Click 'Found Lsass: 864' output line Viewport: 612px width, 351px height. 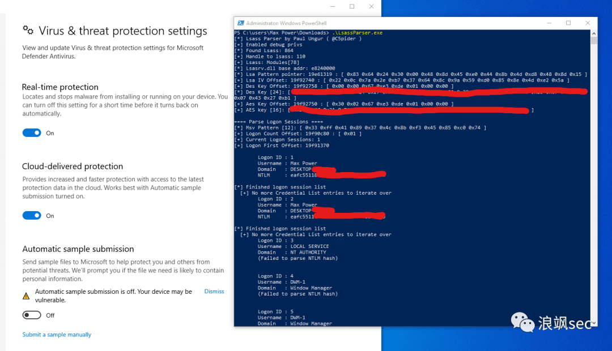[x=264, y=51]
